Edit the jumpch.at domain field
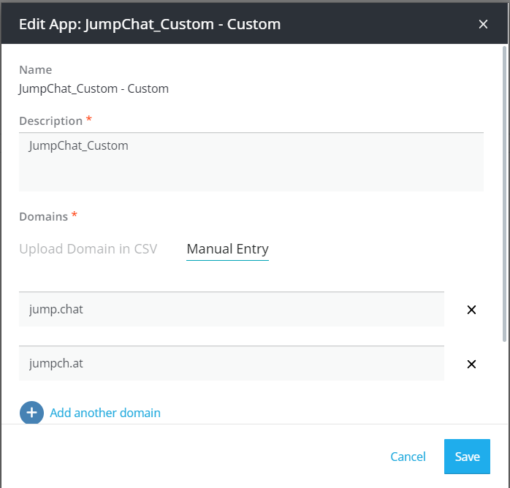The width and height of the screenshot is (510, 488). 231,364
